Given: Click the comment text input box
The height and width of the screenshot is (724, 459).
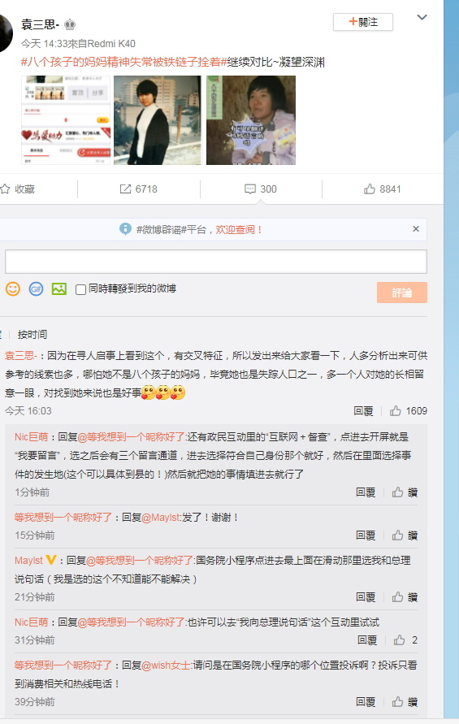Looking at the screenshot, I should click(x=215, y=262).
